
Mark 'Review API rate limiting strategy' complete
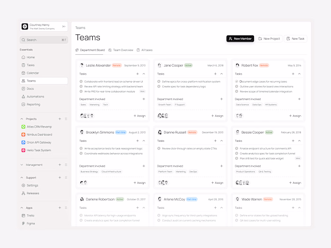[81, 86]
